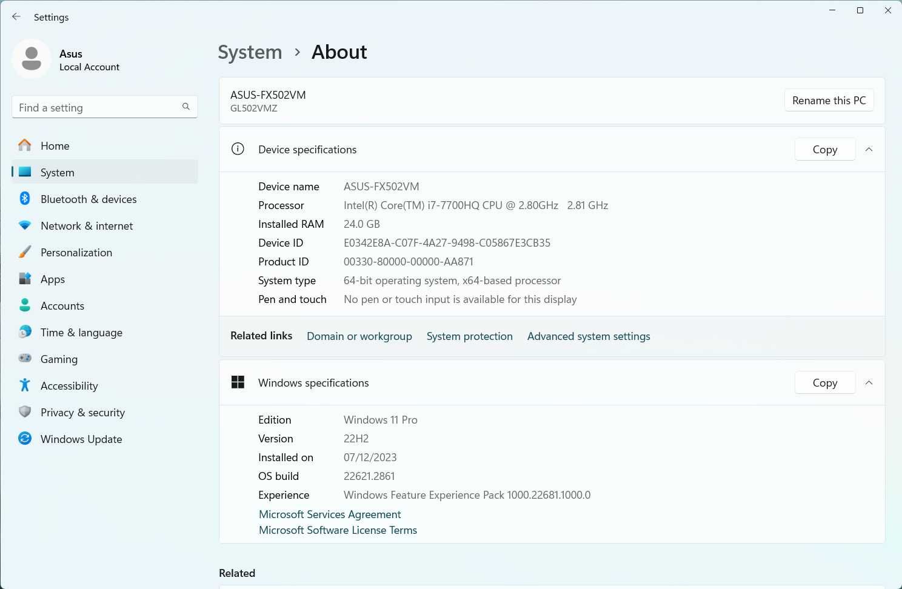Copy the Windows specifications

(x=824, y=382)
